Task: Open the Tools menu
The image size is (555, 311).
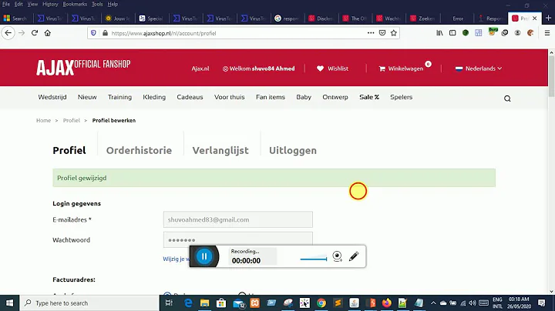Action: pyautogui.click(x=97, y=5)
